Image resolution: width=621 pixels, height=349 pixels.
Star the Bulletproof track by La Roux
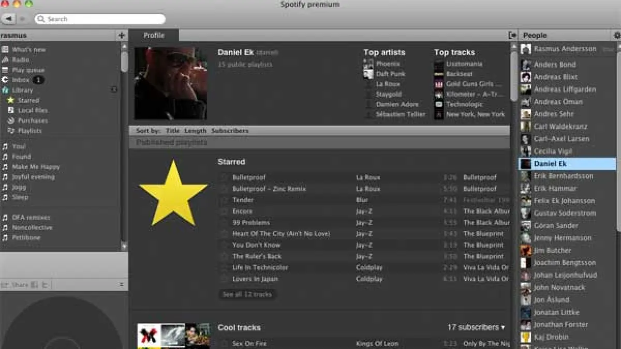tap(224, 177)
